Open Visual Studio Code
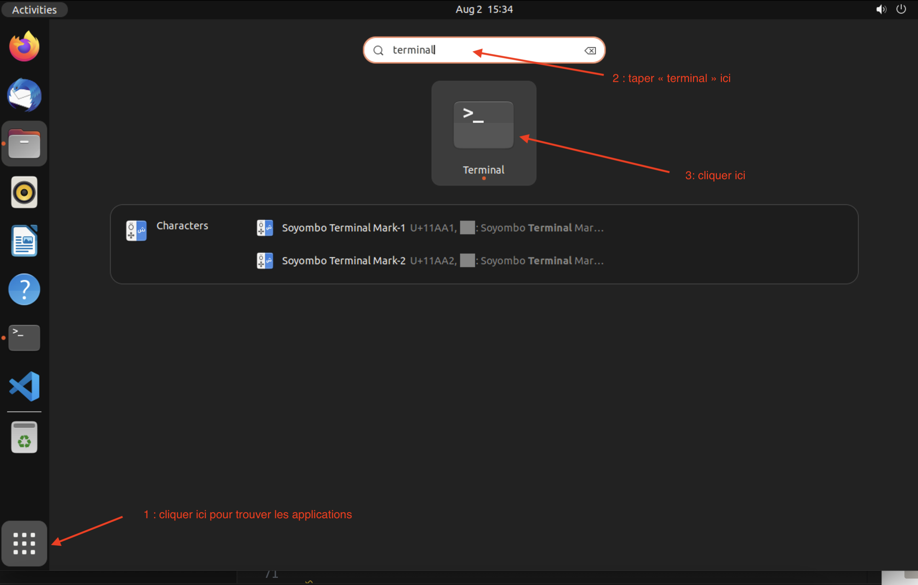This screenshot has height=585, width=918. click(x=24, y=386)
